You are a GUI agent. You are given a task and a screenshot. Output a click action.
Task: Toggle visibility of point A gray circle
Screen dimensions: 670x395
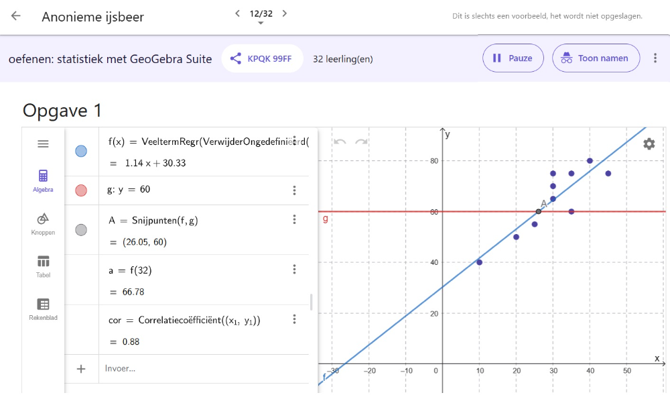pos(81,230)
